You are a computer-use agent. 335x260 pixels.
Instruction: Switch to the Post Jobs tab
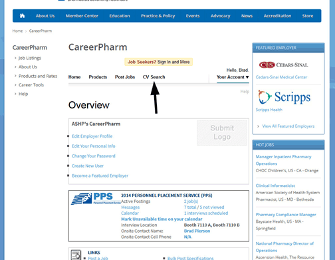(x=125, y=77)
